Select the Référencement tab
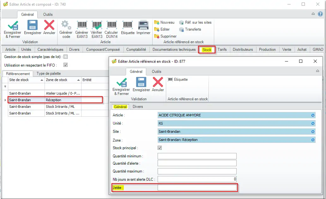 click(18, 74)
